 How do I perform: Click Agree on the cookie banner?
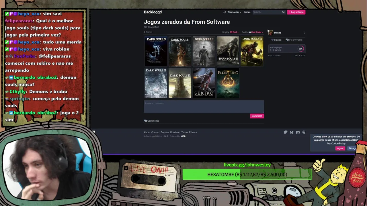click(x=340, y=148)
